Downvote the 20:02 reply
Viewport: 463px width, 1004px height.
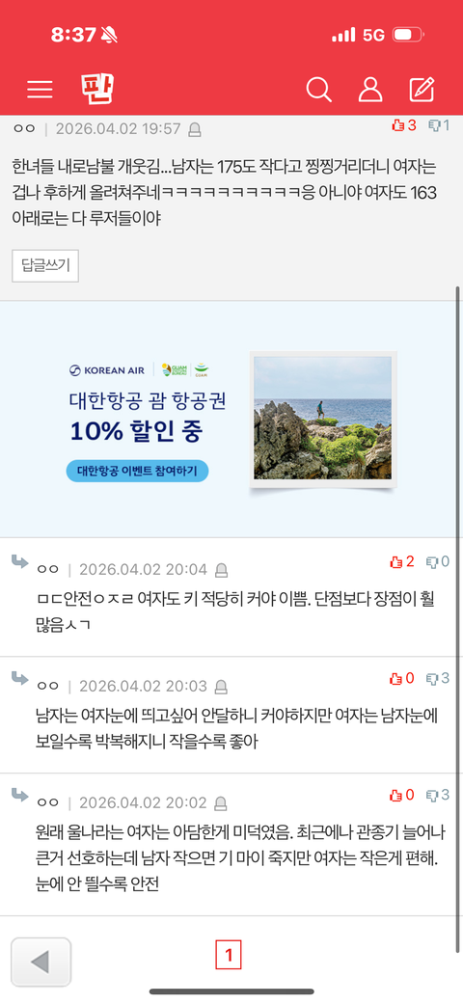438,795
